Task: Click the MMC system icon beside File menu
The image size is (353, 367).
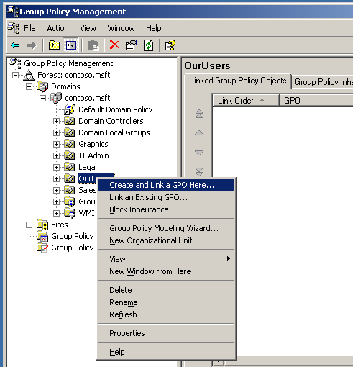Action: pyautogui.click(x=14, y=28)
